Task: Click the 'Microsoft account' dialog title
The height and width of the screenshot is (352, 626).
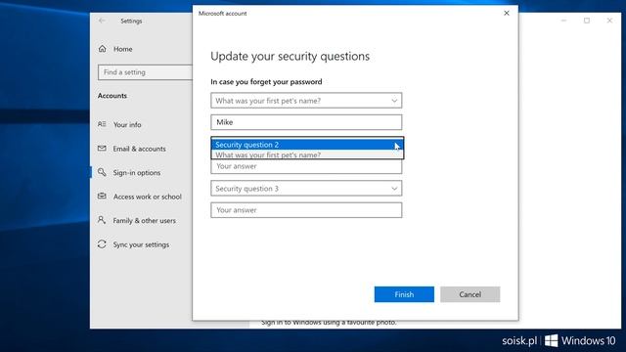Action: coord(222,13)
